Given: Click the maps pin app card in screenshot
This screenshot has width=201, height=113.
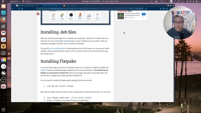Looking at the screenshot, I should (80, 16).
